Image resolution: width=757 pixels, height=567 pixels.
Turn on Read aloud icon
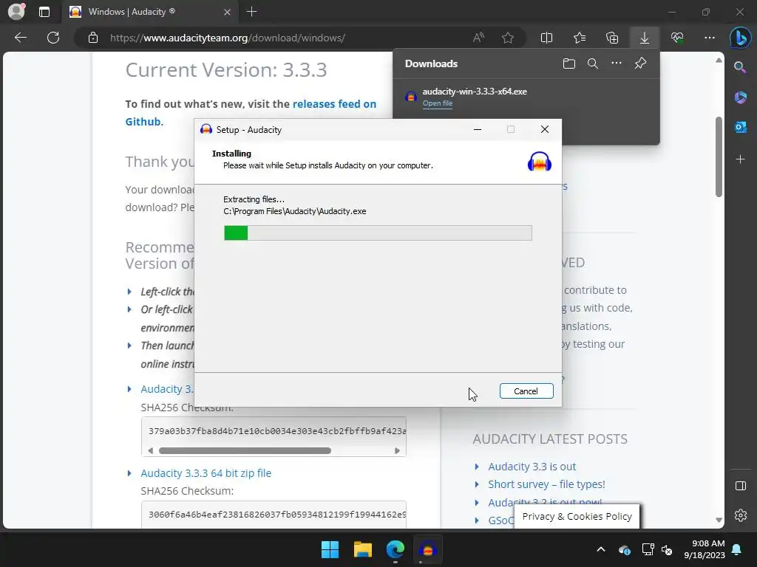pos(478,38)
